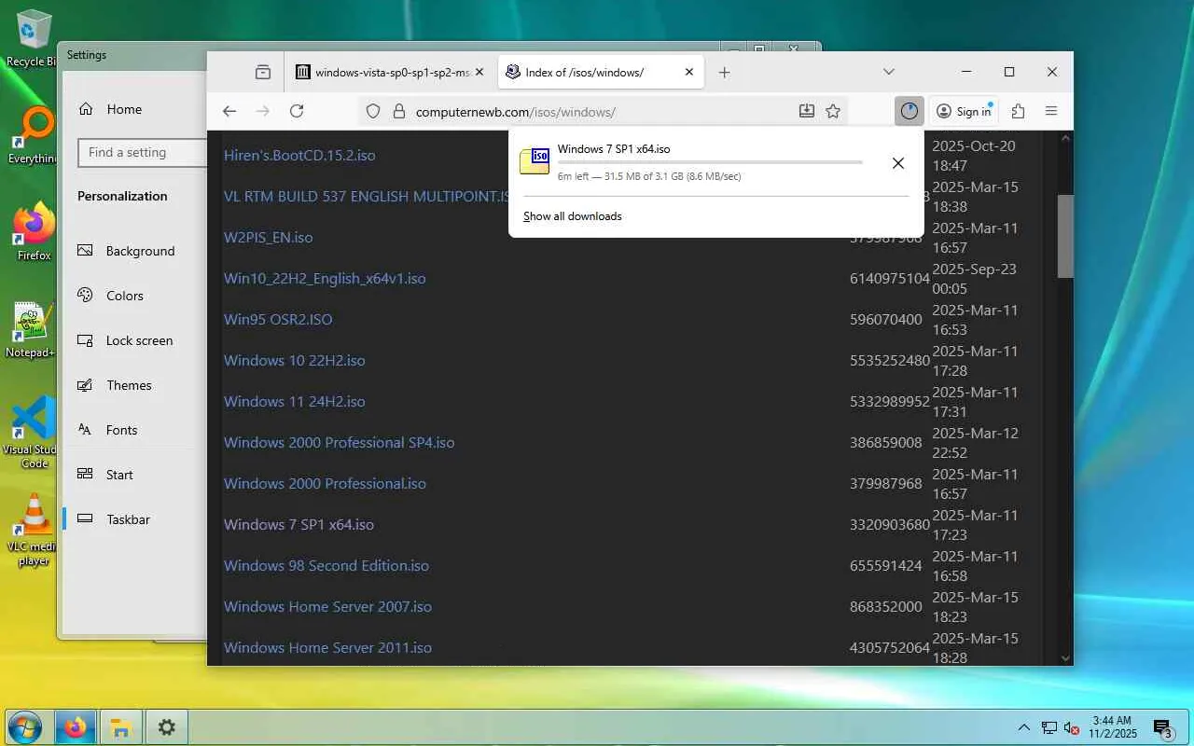This screenshot has width=1194, height=746.
Task: Click the tracking protection shield icon
Action: [373, 111]
